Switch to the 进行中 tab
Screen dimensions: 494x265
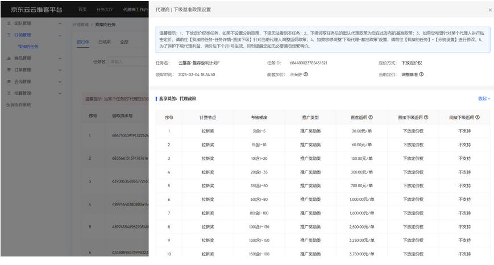(x=83, y=42)
